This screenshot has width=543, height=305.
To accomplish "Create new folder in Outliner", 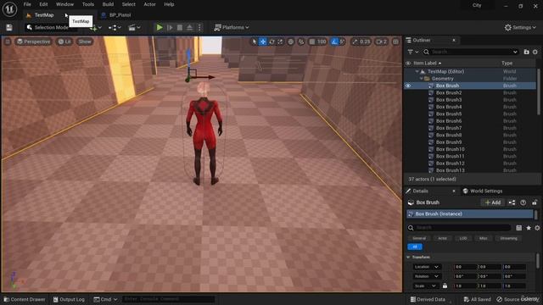I will 526,52.
